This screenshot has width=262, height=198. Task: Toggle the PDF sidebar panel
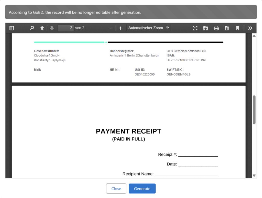[x=12, y=28]
